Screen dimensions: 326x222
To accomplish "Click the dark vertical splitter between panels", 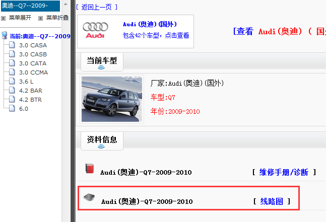I will [73, 111].
